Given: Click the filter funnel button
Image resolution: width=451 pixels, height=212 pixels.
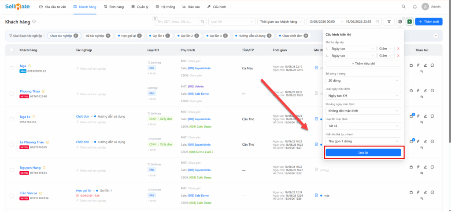Looking at the screenshot, I should 389,22.
